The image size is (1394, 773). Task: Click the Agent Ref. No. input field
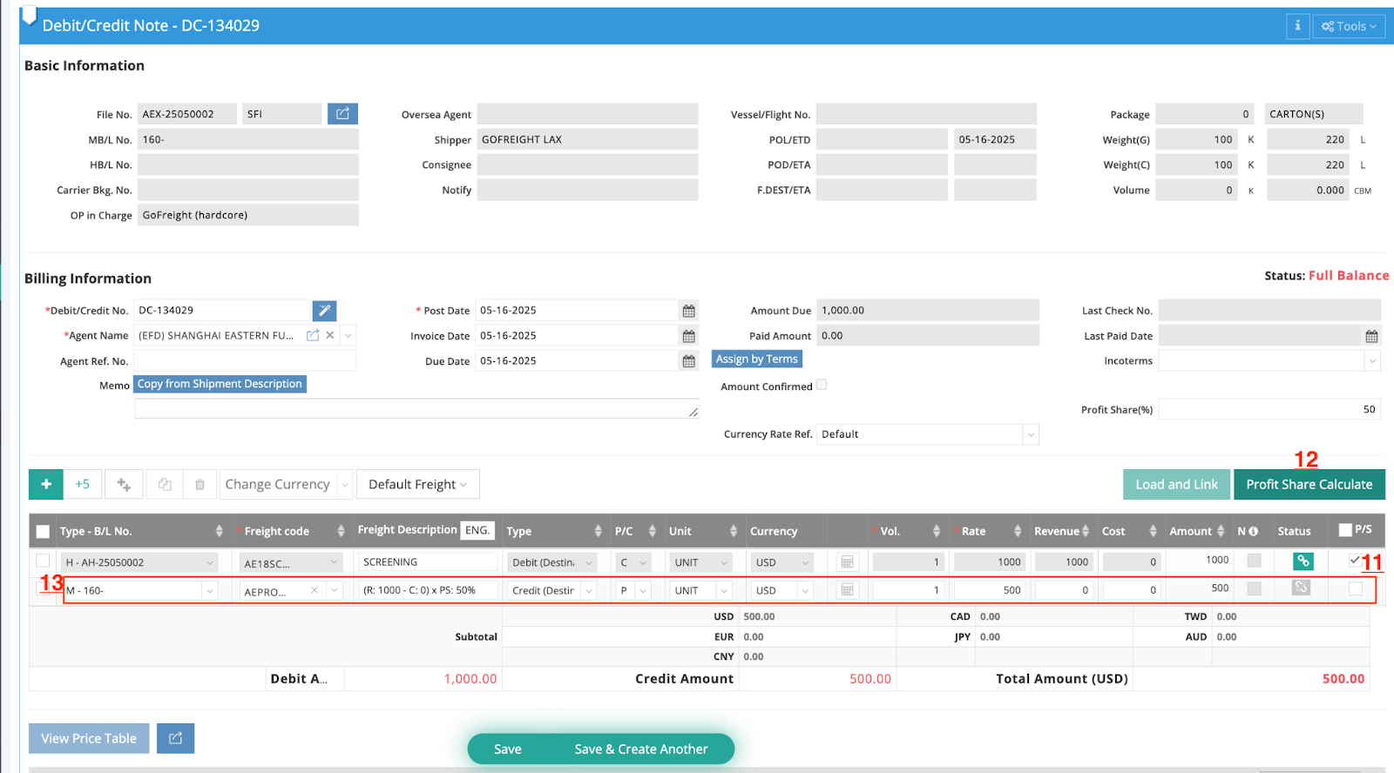pos(245,361)
